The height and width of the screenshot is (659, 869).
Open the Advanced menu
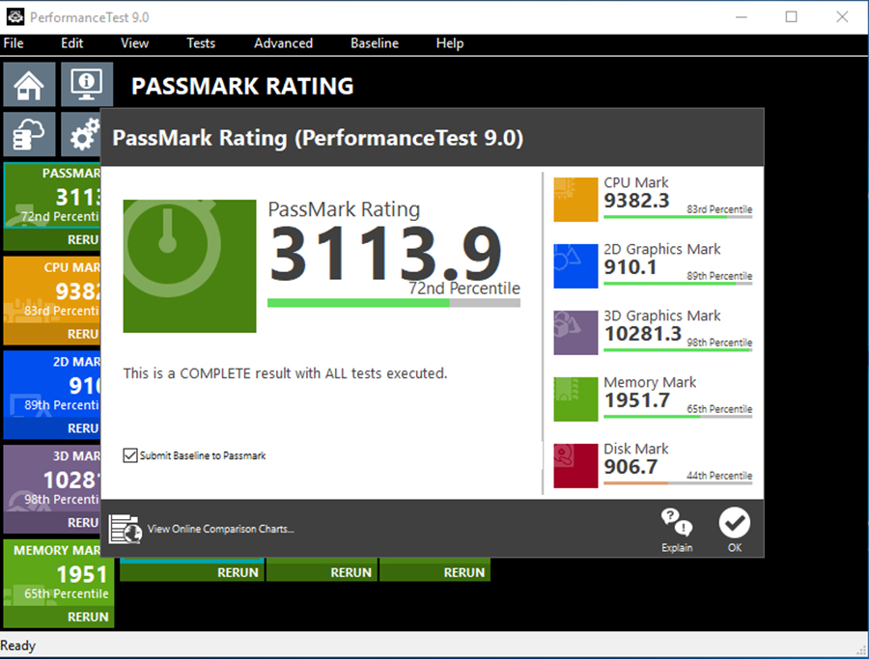tap(283, 43)
